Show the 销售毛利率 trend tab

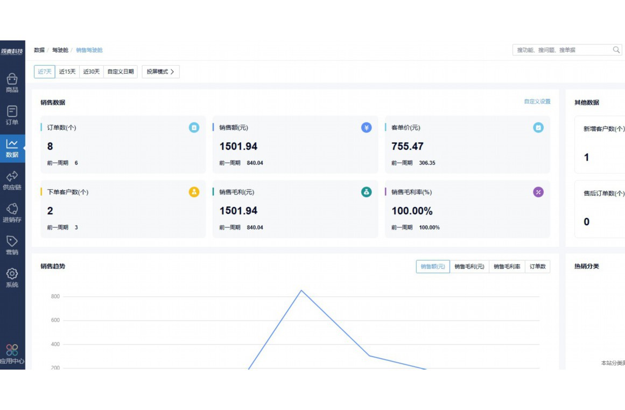(x=507, y=267)
